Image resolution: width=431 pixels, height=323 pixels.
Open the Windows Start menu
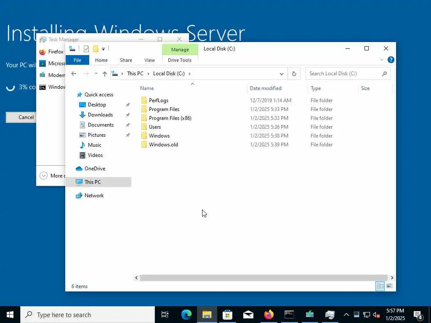coord(10,315)
